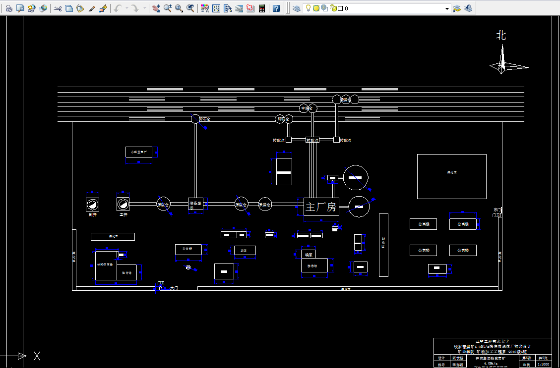Open Plot Preview
560x368 pixels.
20,8
